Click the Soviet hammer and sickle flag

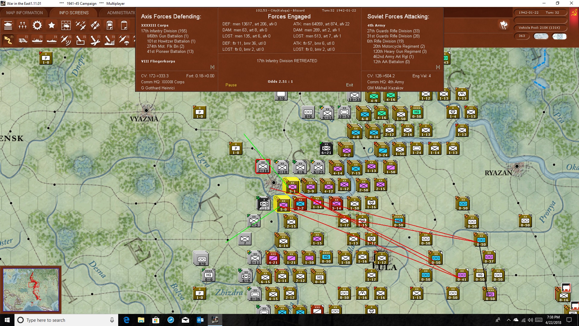click(x=574, y=13)
